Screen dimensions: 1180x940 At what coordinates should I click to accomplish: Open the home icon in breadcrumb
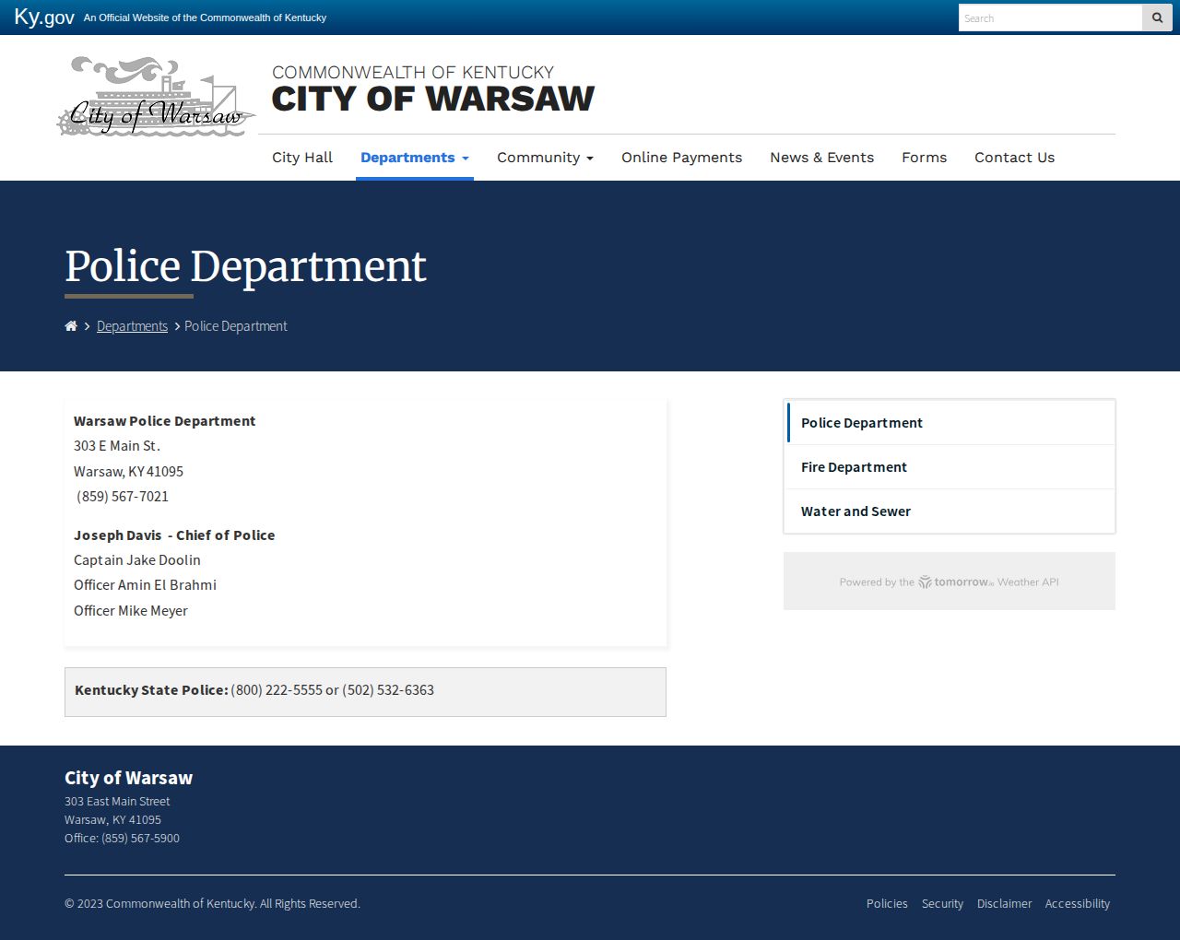tap(71, 326)
